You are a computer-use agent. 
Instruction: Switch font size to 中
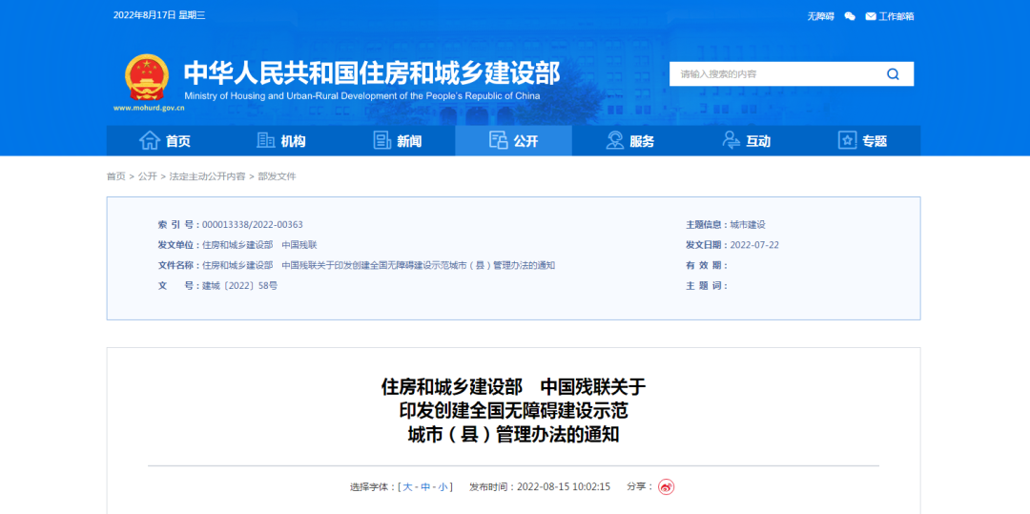point(425,486)
